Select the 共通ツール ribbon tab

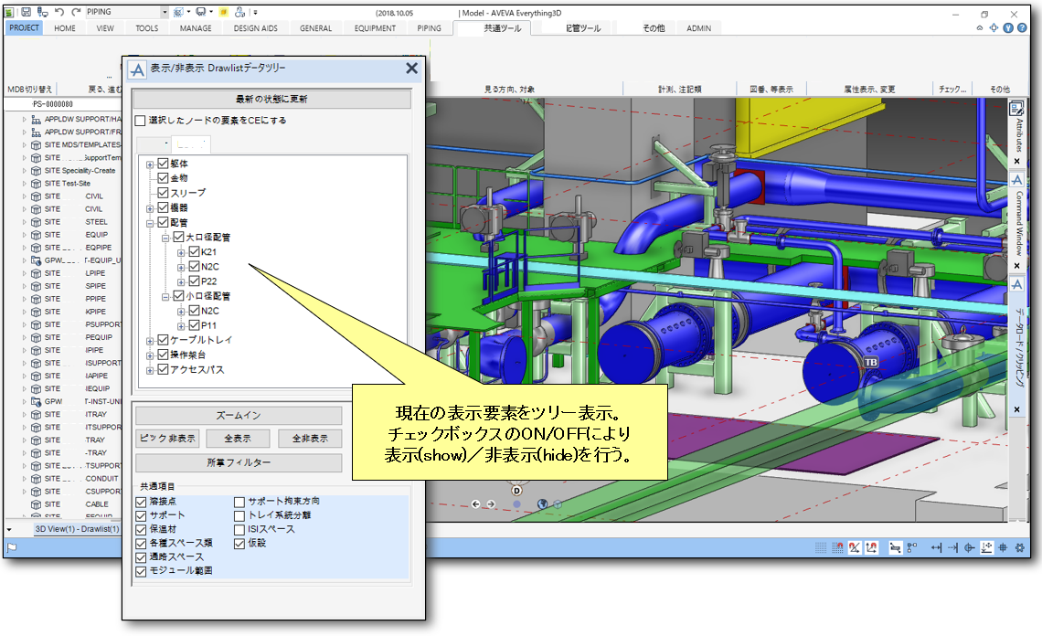click(503, 27)
